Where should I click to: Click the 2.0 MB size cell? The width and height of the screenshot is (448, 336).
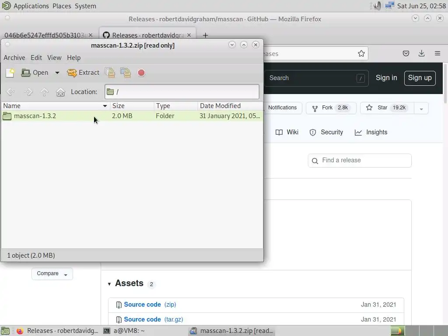pyautogui.click(x=122, y=116)
